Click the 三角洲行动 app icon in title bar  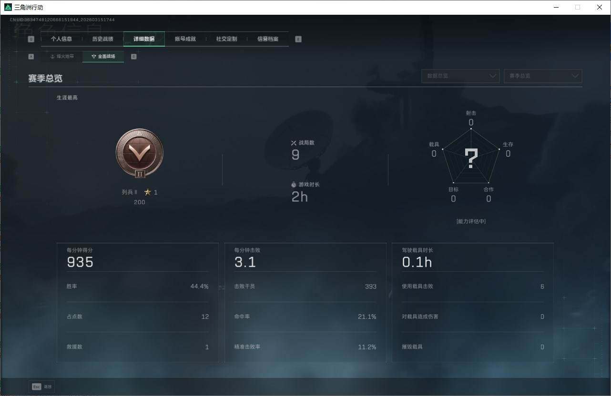coord(8,7)
